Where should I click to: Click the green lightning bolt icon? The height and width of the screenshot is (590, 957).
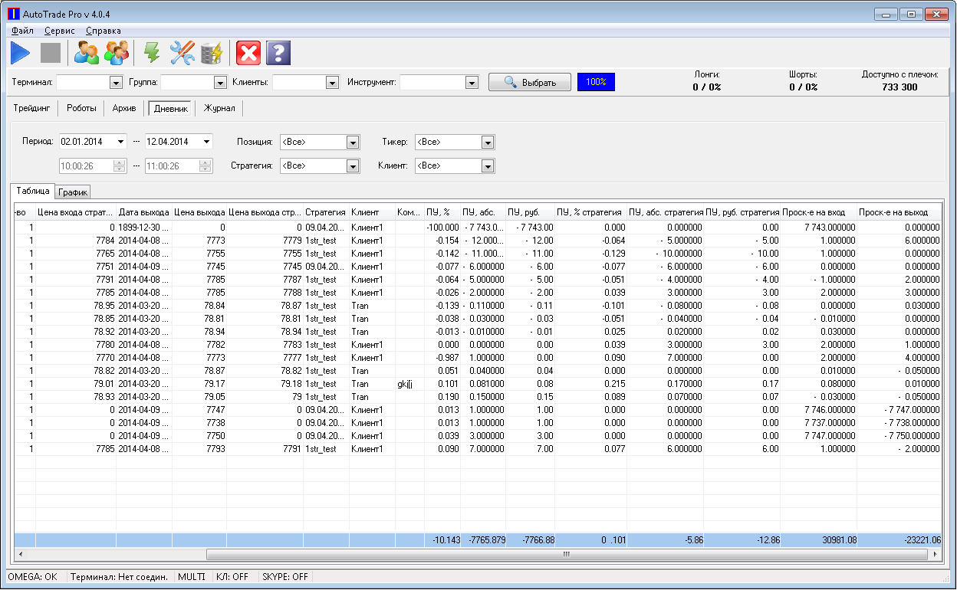[153, 53]
